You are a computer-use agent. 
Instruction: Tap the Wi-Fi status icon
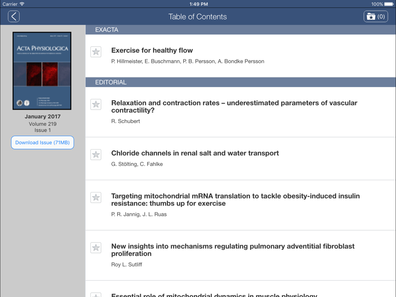tap(22, 4)
